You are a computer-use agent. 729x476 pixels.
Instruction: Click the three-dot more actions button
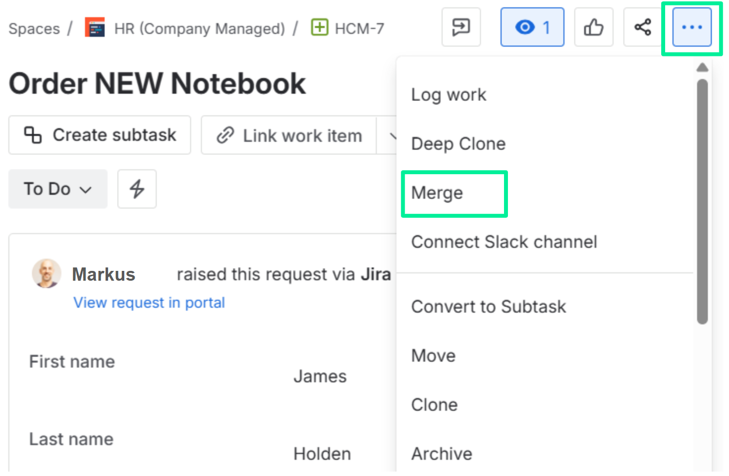coord(692,27)
